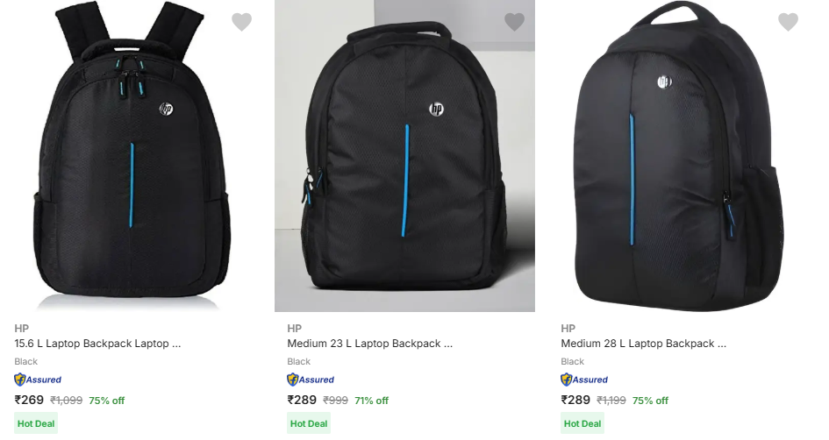Click the struck-through ₹1,199 original price
This screenshot has width=829, height=440.
click(611, 401)
